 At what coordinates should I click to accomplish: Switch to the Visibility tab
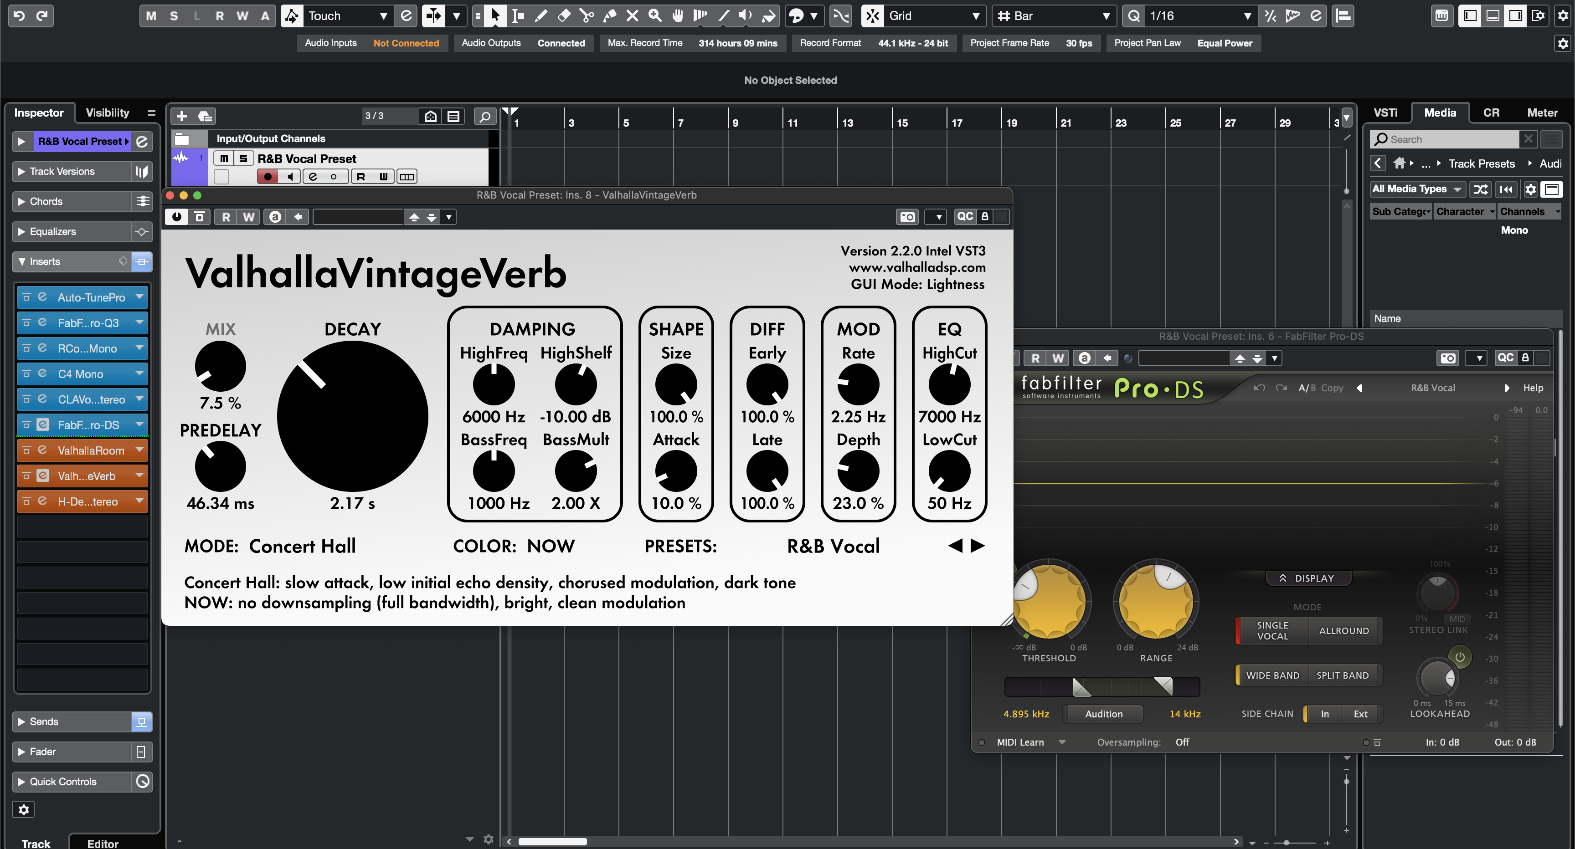pos(108,113)
